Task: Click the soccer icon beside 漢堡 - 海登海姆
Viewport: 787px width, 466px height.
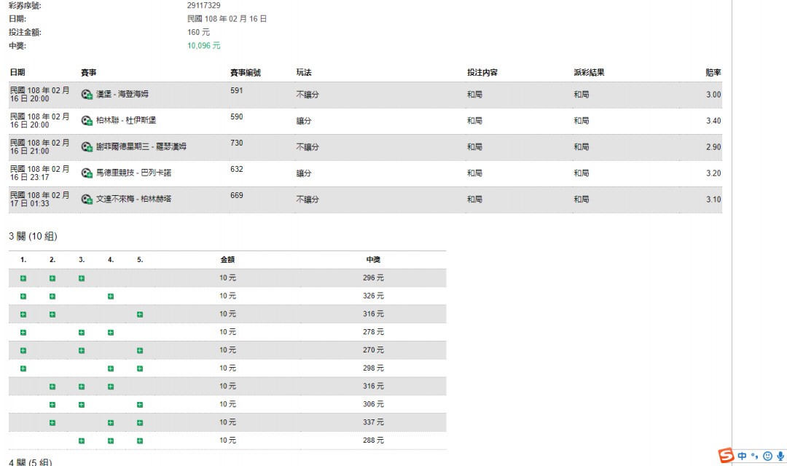Action: (x=87, y=95)
